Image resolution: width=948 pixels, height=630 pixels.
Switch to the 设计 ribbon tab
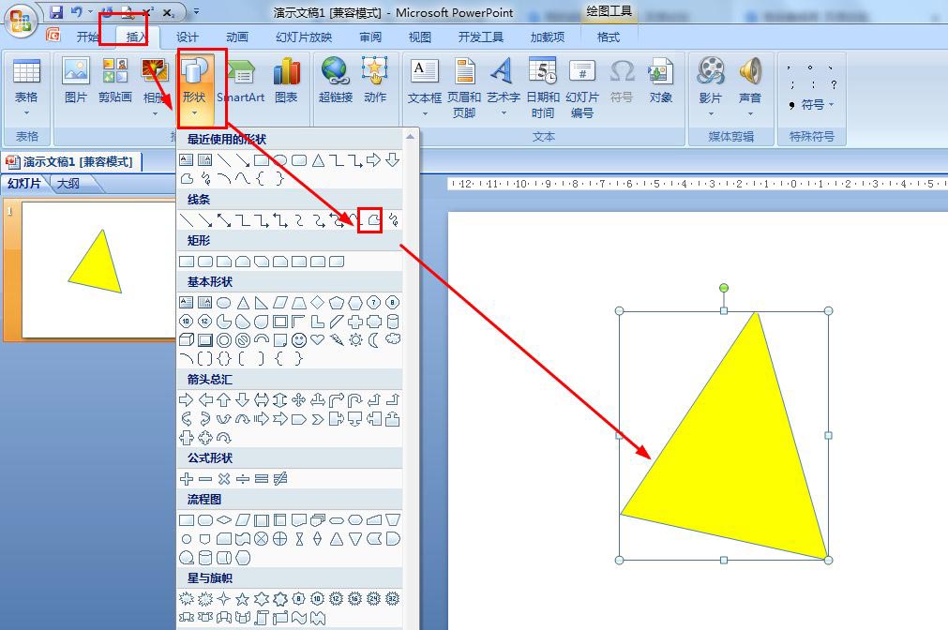click(x=188, y=37)
